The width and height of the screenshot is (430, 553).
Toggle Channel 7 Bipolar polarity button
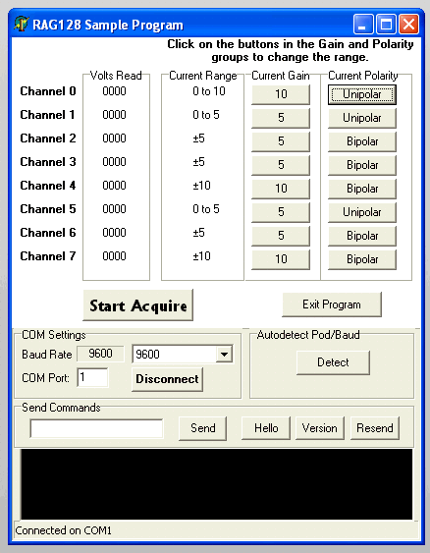coord(362,259)
